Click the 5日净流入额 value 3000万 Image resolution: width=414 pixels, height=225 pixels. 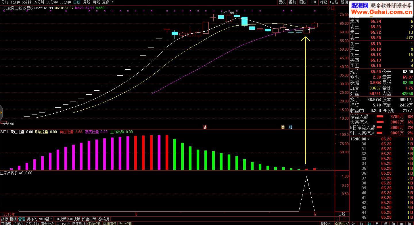click(397, 127)
